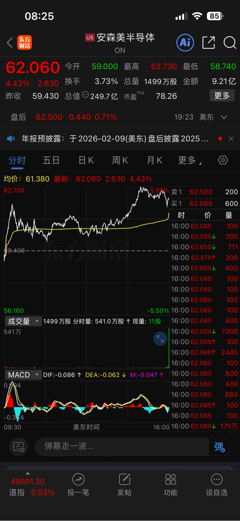The width and height of the screenshot is (240, 521).
Task: Switch to the 月K tab
Action: coord(154,160)
